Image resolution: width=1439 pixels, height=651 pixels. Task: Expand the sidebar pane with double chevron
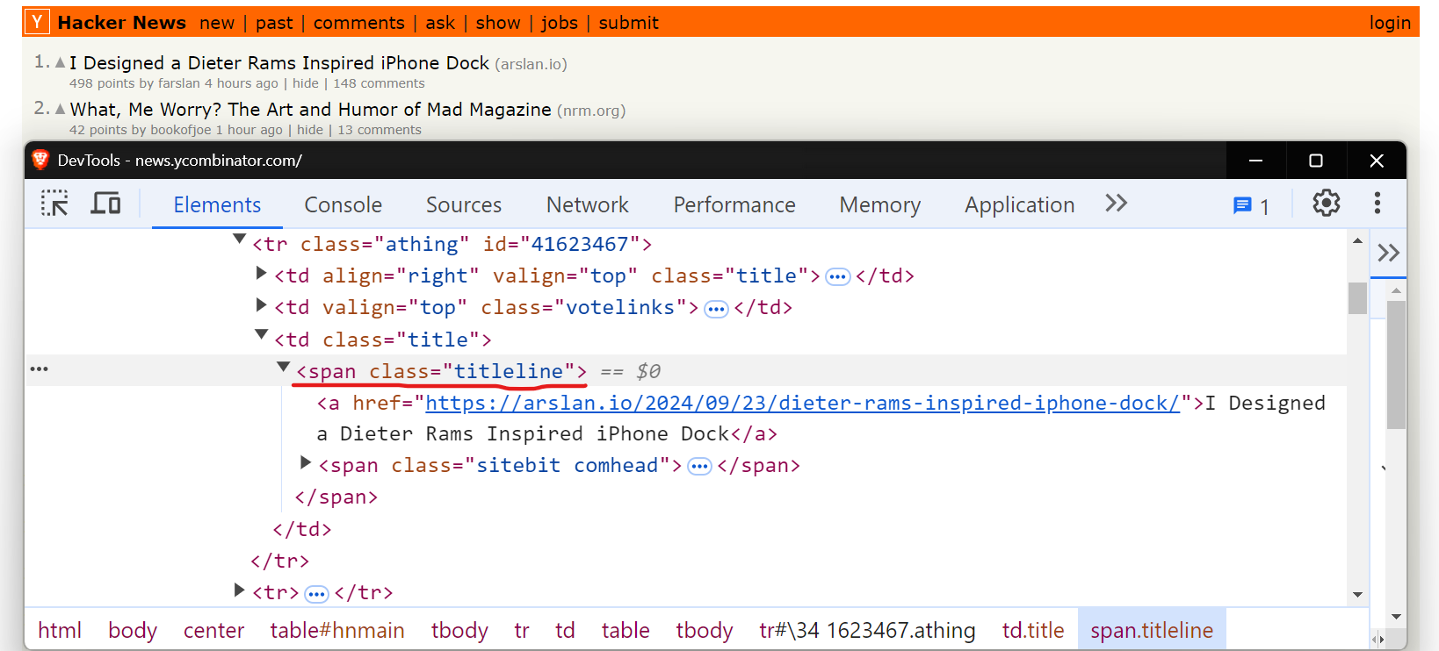[x=1388, y=254]
